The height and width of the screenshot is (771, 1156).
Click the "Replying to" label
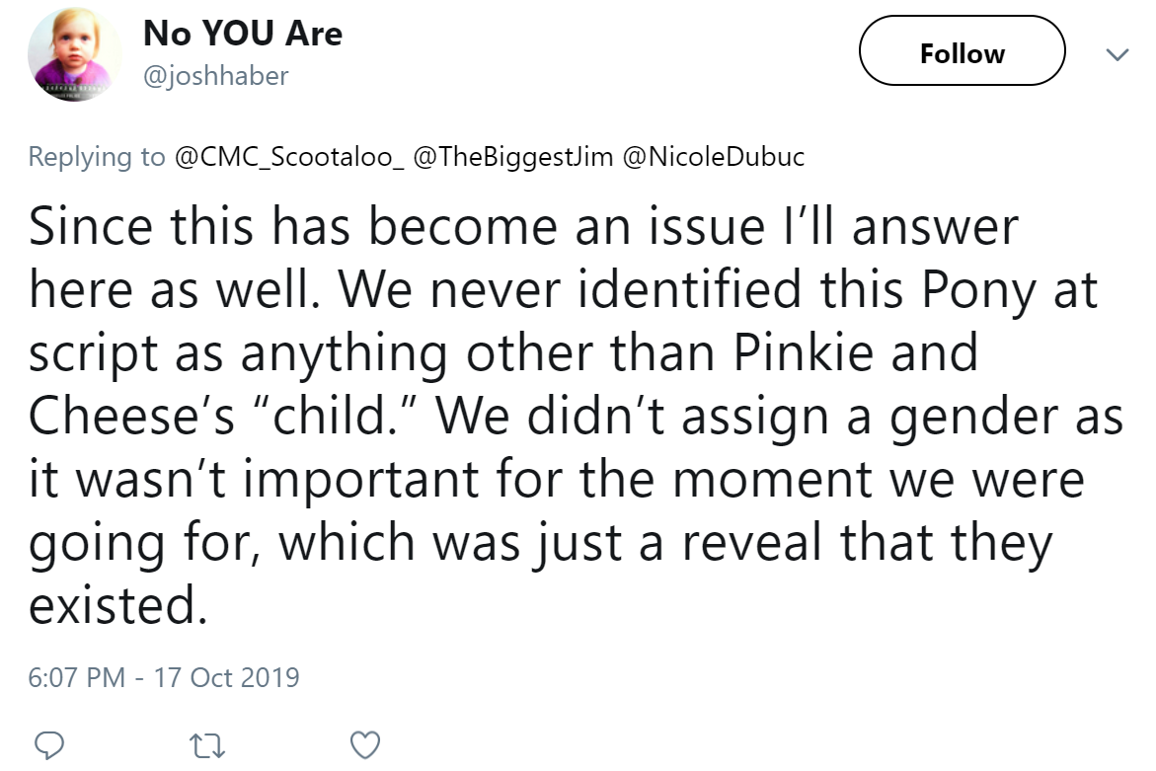[x=97, y=157]
